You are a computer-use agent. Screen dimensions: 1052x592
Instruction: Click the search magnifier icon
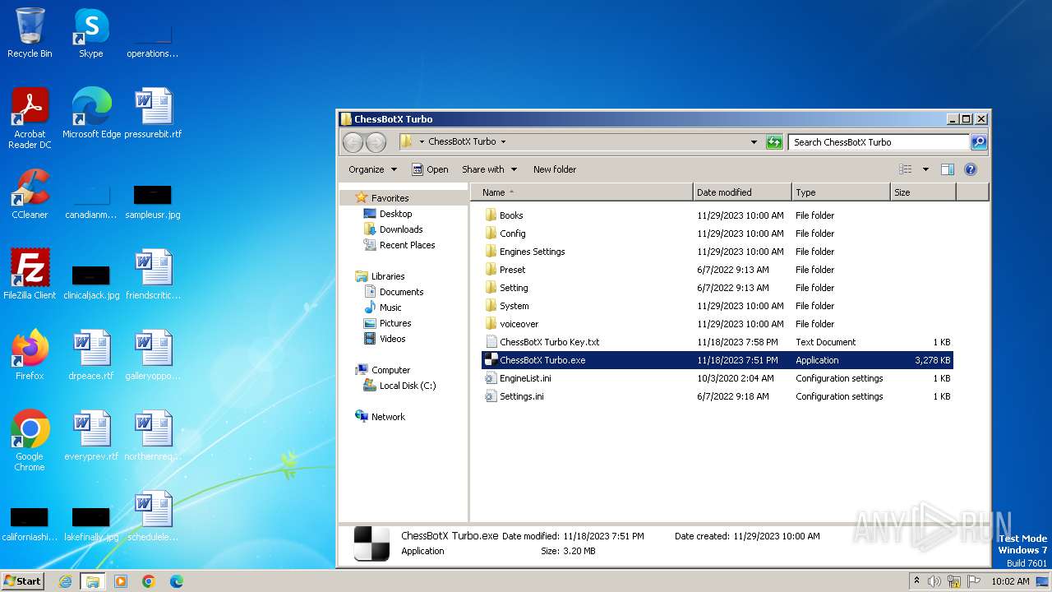click(x=978, y=142)
